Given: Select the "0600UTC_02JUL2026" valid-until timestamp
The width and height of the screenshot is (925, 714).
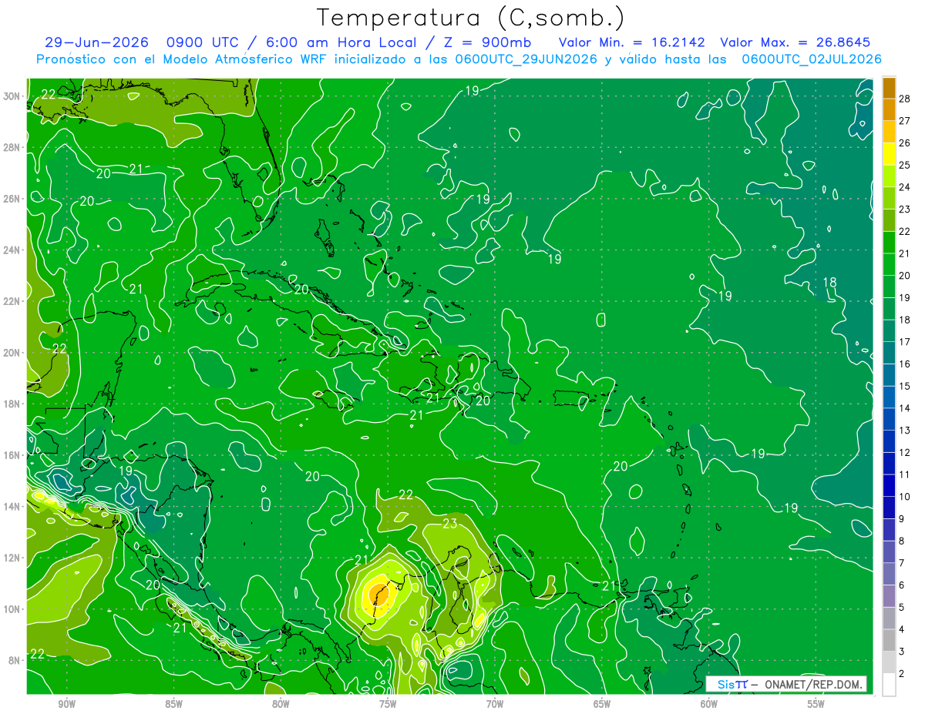Looking at the screenshot, I should point(812,59).
